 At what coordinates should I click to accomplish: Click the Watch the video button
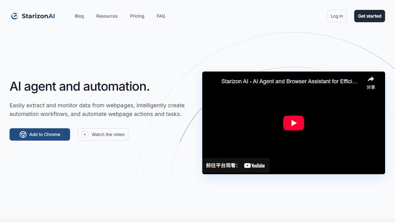(x=103, y=134)
